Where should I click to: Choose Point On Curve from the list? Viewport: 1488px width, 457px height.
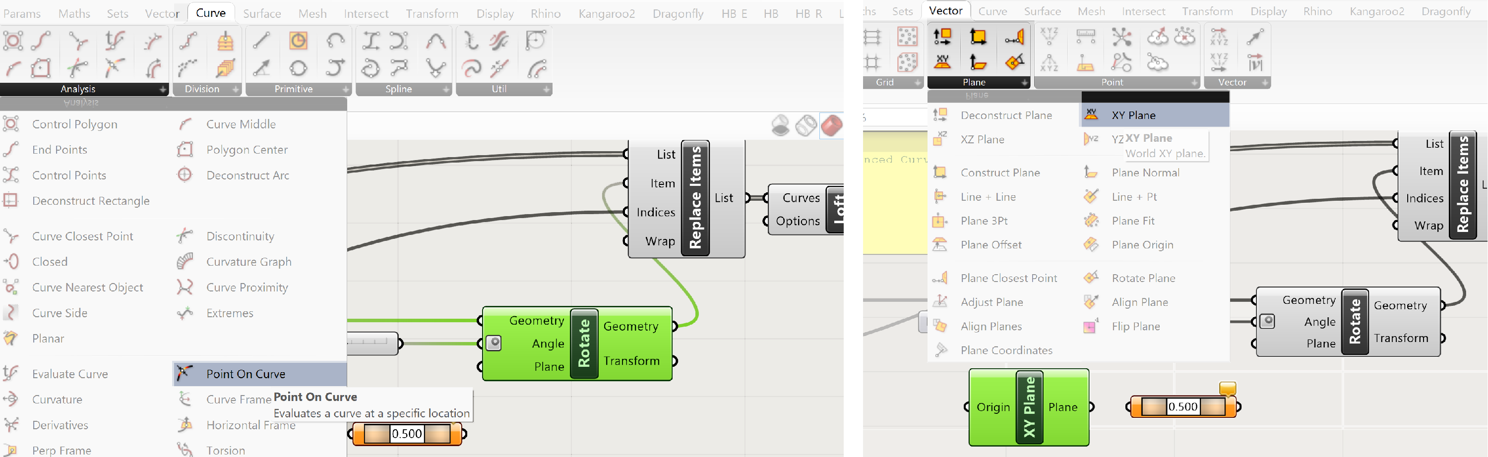pos(246,374)
